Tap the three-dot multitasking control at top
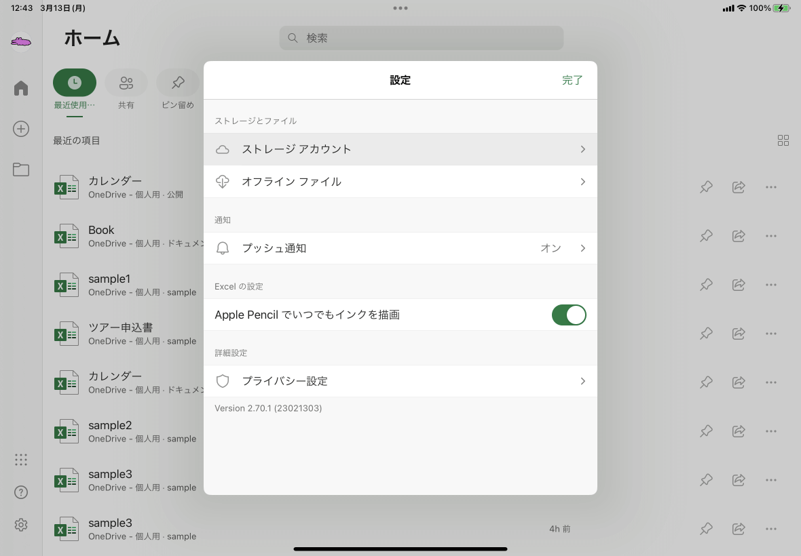Screen dimensions: 801x556 point(400,8)
